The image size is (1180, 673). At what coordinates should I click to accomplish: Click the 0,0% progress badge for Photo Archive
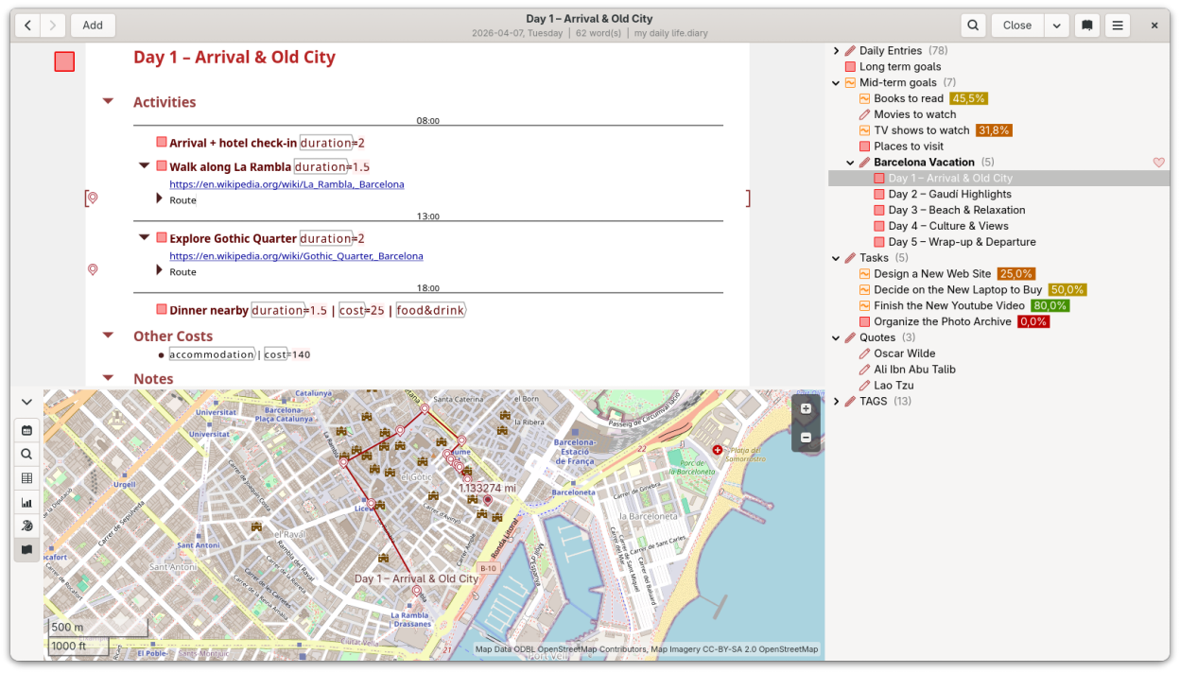[x=1033, y=322]
